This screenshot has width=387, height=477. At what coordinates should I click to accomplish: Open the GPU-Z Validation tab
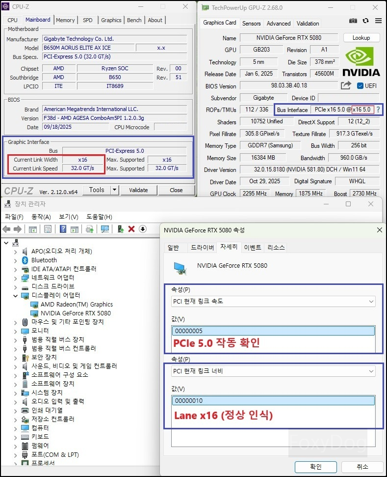point(308,24)
